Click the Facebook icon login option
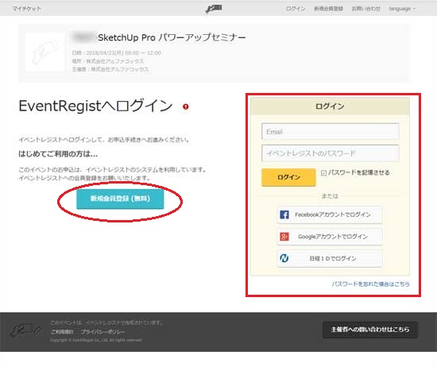 pos(284,214)
